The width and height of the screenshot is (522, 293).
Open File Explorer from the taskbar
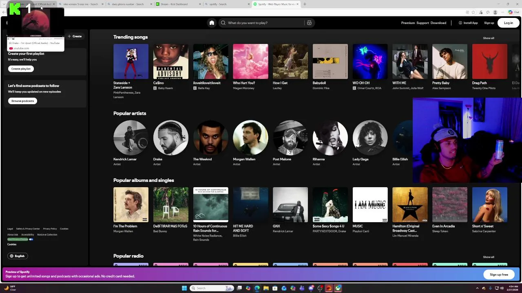click(x=266, y=288)
